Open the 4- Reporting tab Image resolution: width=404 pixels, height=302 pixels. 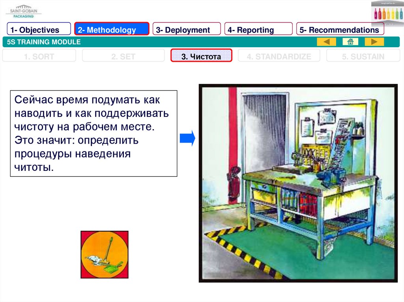coord(258,30)
